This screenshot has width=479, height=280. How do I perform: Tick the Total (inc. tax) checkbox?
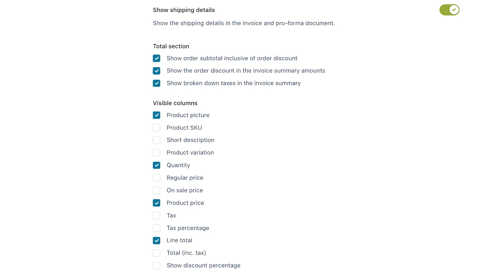pos(156,253)
